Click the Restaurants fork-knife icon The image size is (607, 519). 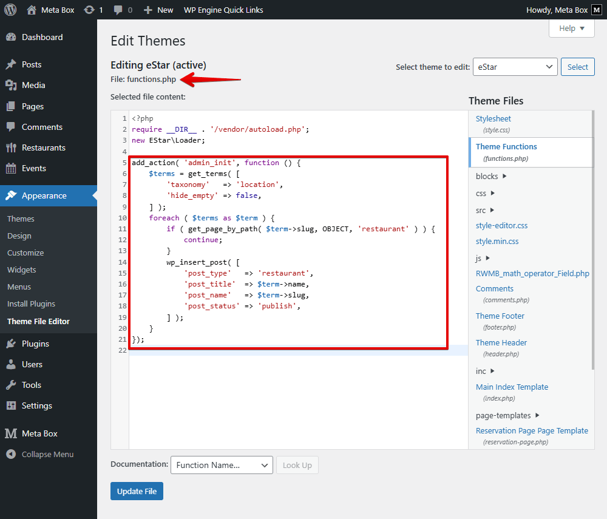11,148
